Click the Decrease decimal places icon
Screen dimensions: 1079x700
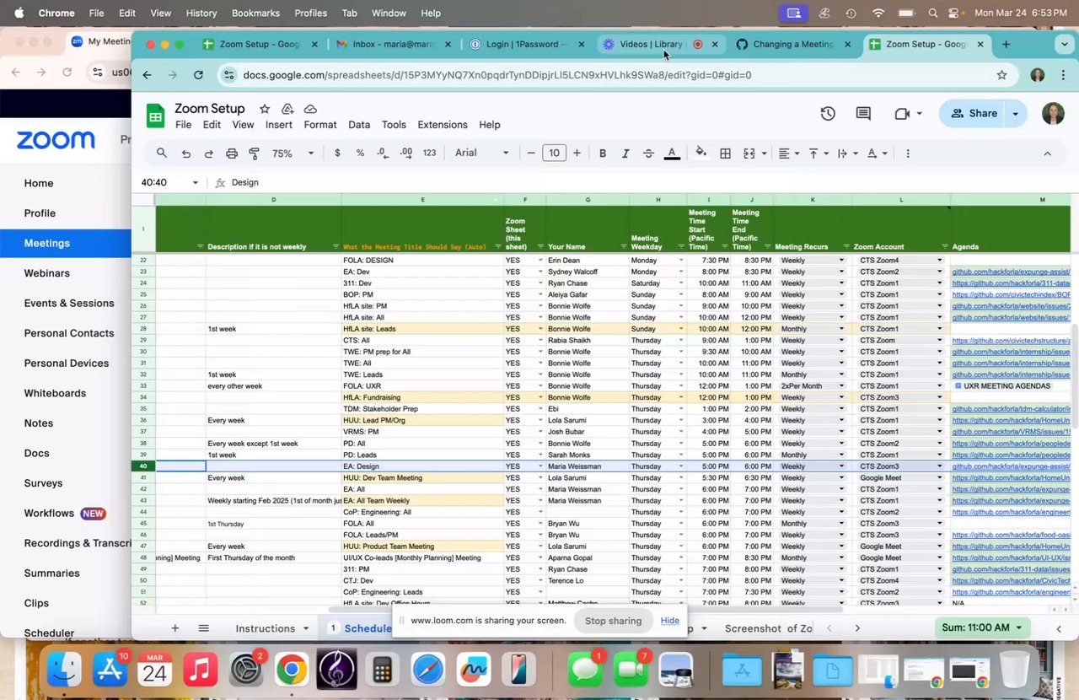click(x=383, y=153)
